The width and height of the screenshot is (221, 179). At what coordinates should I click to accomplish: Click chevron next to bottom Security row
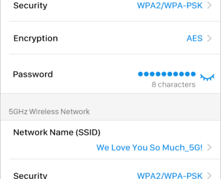[x=209, y=176]
